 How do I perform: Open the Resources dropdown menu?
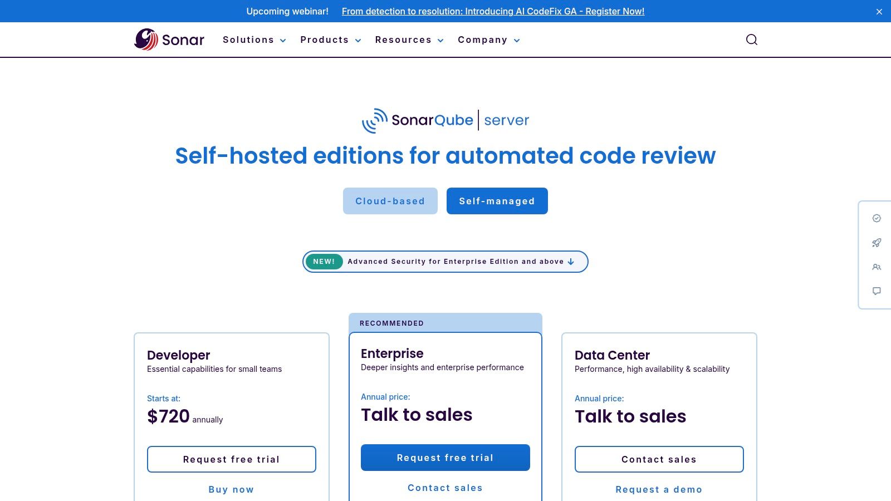[x=409, y=40]
